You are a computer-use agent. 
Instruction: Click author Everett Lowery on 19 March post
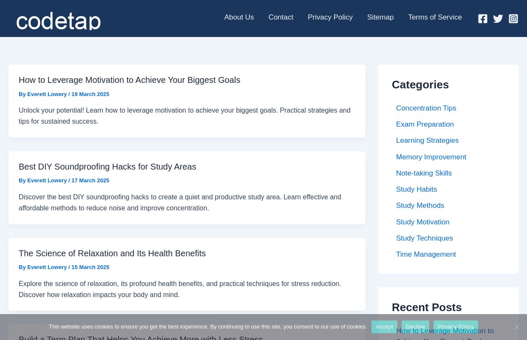[47, 94]
